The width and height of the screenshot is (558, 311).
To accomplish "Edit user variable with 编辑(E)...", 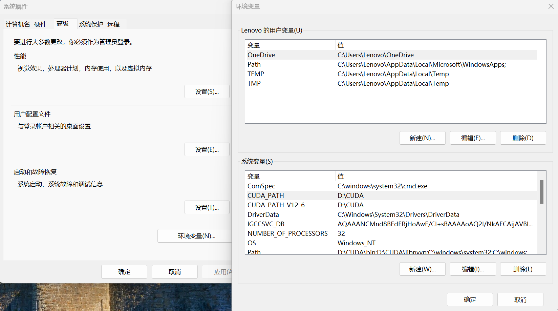I will [473, 138].
